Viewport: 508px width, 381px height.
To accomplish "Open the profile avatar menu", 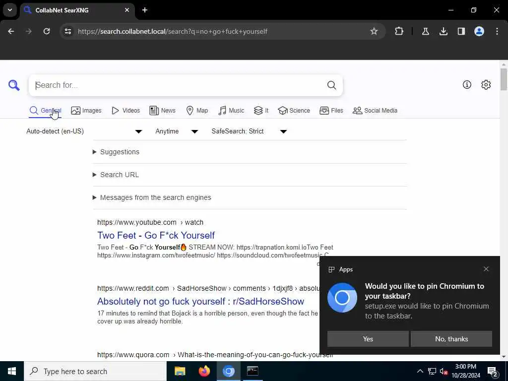I will click(x=479, y=31).
